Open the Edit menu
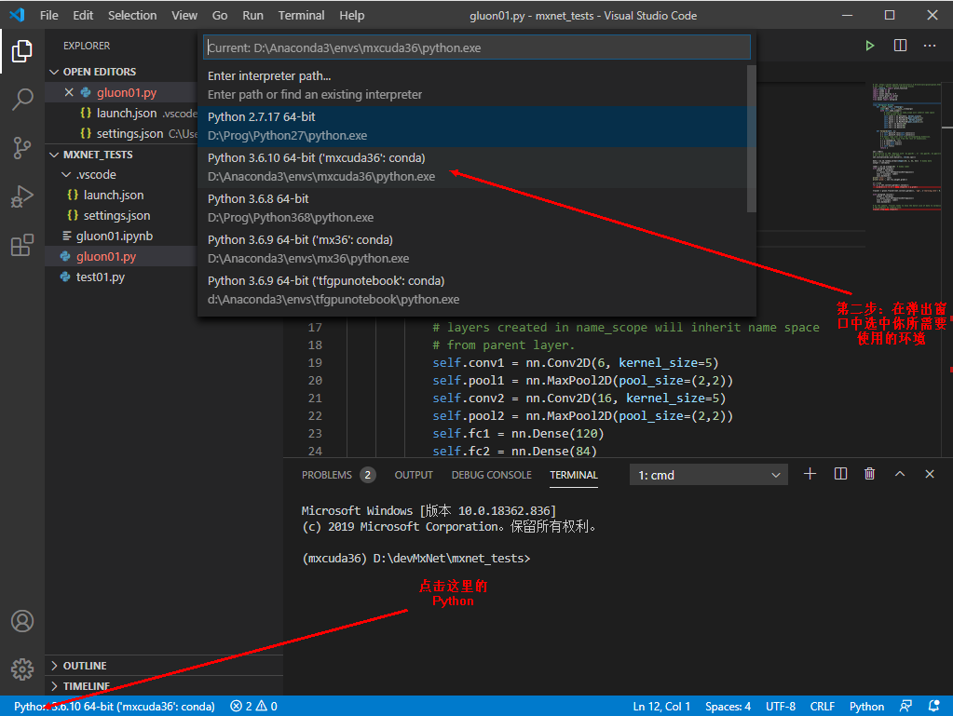This screenshot has width=953, height=716. (83, 15)
